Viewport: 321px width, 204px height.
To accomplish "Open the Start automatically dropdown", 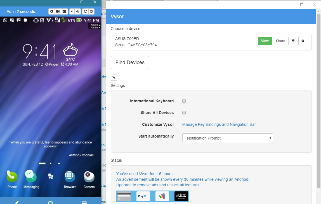I will pyautogui.click(x=227, y=138).
